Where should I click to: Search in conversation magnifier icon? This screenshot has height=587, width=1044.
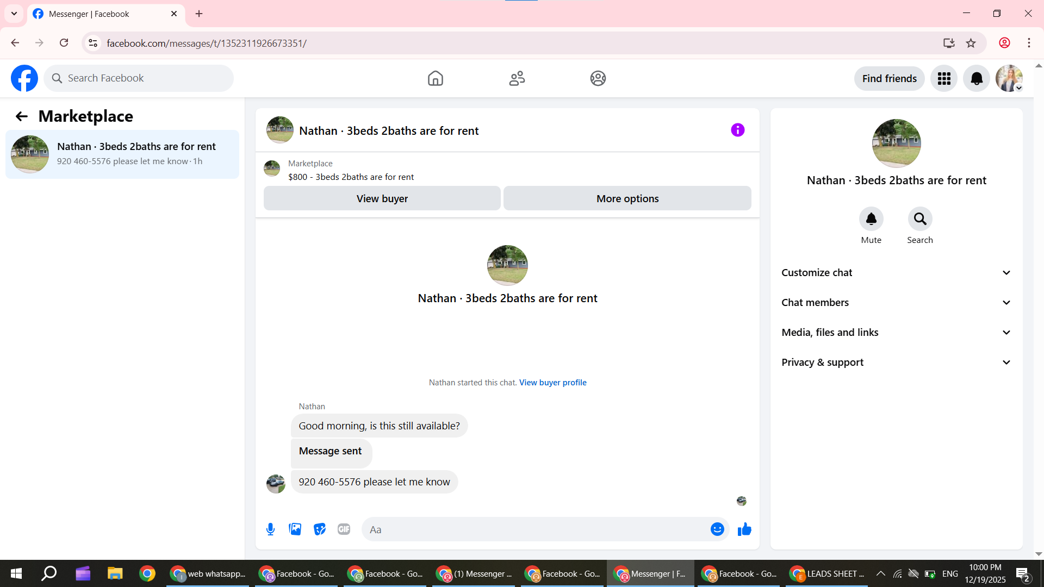pos(919,219)
